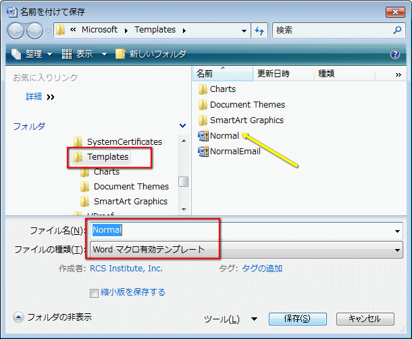
Task: Click タグの追加 to add tag
Action: [262, 269]
